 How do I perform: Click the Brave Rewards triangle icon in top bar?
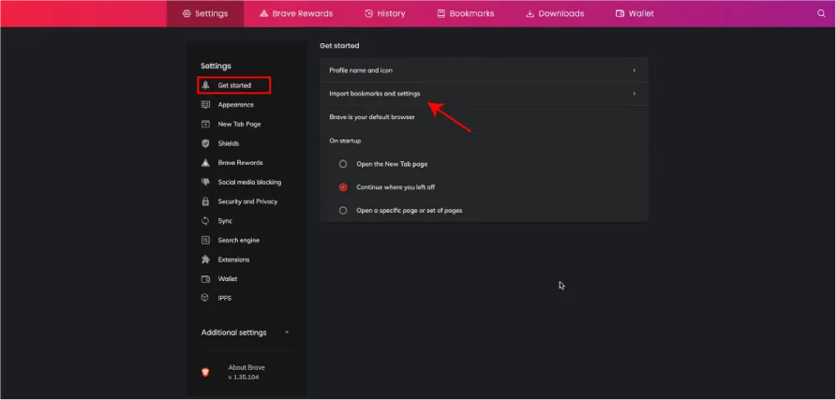coord(263,14)
